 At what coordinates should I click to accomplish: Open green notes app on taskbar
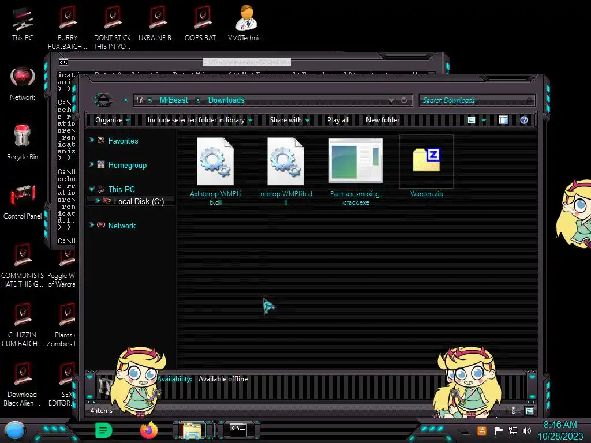(104, 430)
